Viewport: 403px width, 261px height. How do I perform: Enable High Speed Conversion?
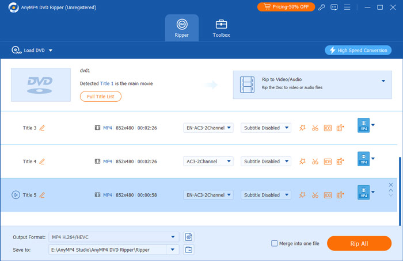[358, 50]
